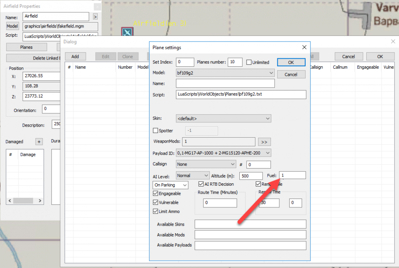This screenshot has height=268, width=399.
Task: Click the airfield map marker icon
Action: [x=126, y=32]
